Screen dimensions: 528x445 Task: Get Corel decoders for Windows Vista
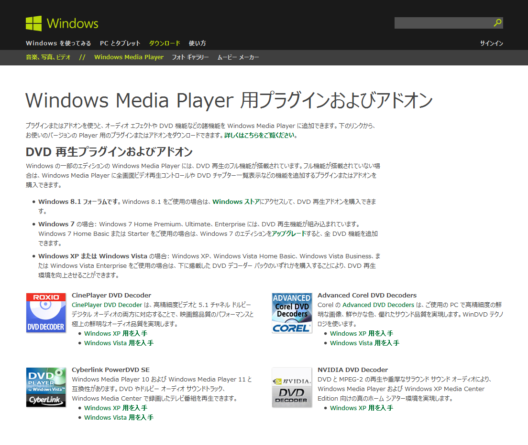coord(365,343)
